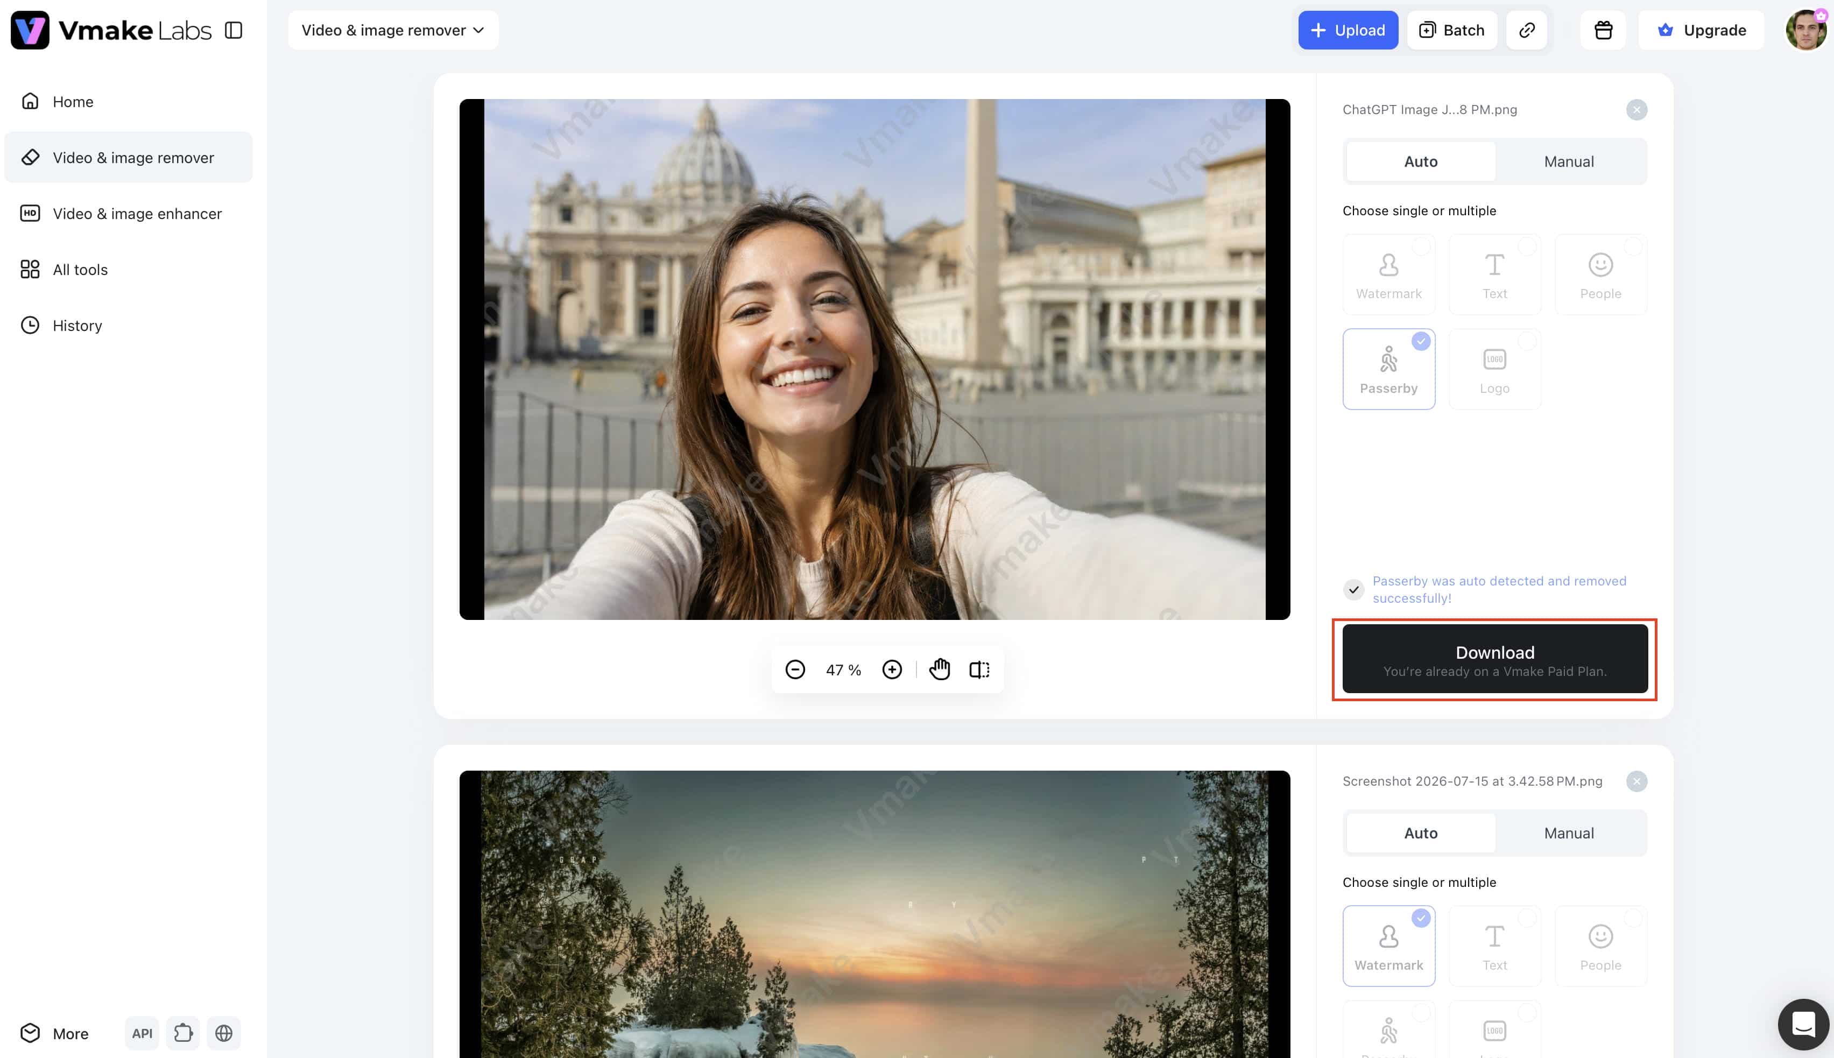Select the hand pan tool
Screen dimensions: 1834x1058
point(940,669)
